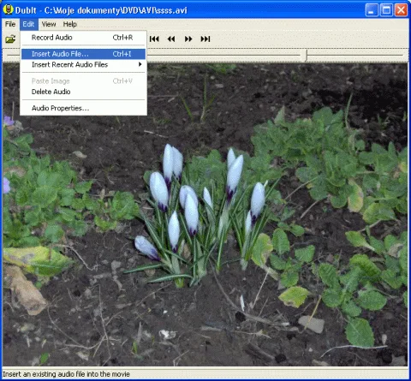
Task: Minimize the DubIt window
Action: point(372,10)
